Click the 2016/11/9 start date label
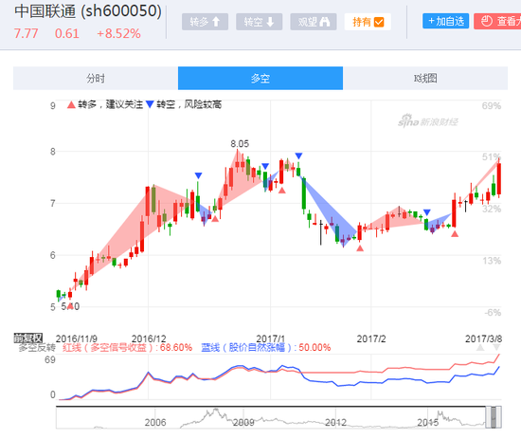 point(77,338)
